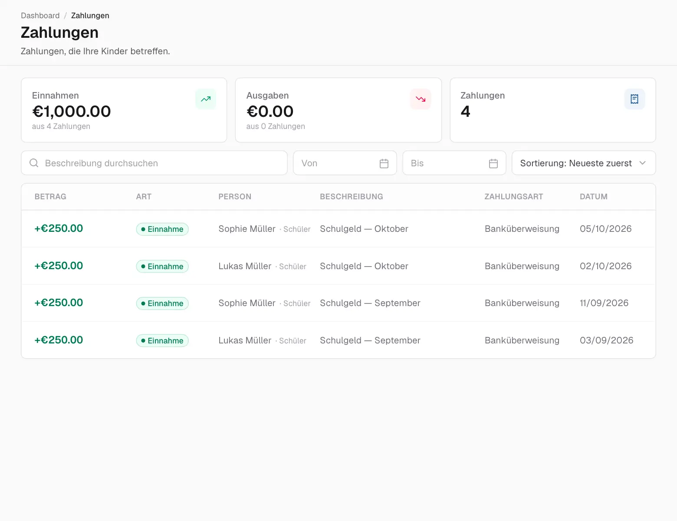The height and width of the screenshot is (521, 677).
Task: Select the Einnahme badge dated 05/10/2026
Action: (162, 229)
